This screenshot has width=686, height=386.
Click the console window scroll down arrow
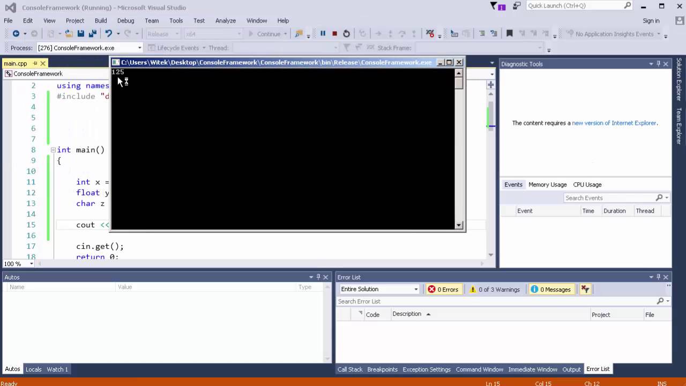(459, 225)
